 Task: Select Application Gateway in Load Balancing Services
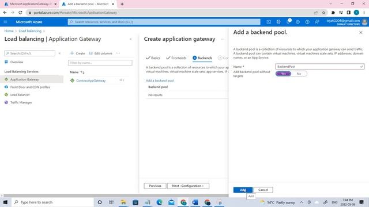coord(24,79)
